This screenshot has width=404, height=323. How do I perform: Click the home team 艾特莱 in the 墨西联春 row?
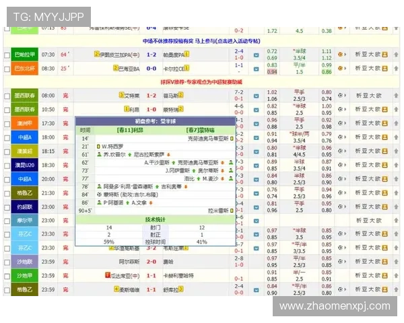[132, 96]
